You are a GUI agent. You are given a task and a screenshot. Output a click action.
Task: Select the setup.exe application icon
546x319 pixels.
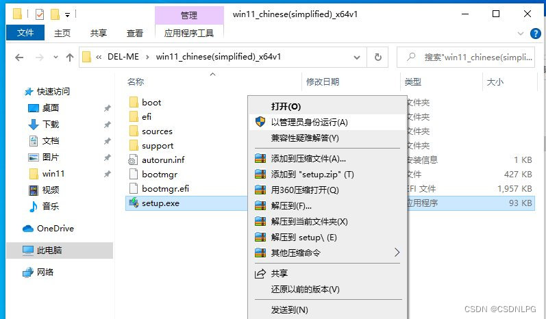click(134, 203)
